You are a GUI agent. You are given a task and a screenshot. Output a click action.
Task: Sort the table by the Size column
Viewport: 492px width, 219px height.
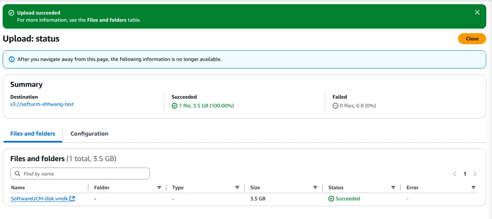tap(315, 187)
